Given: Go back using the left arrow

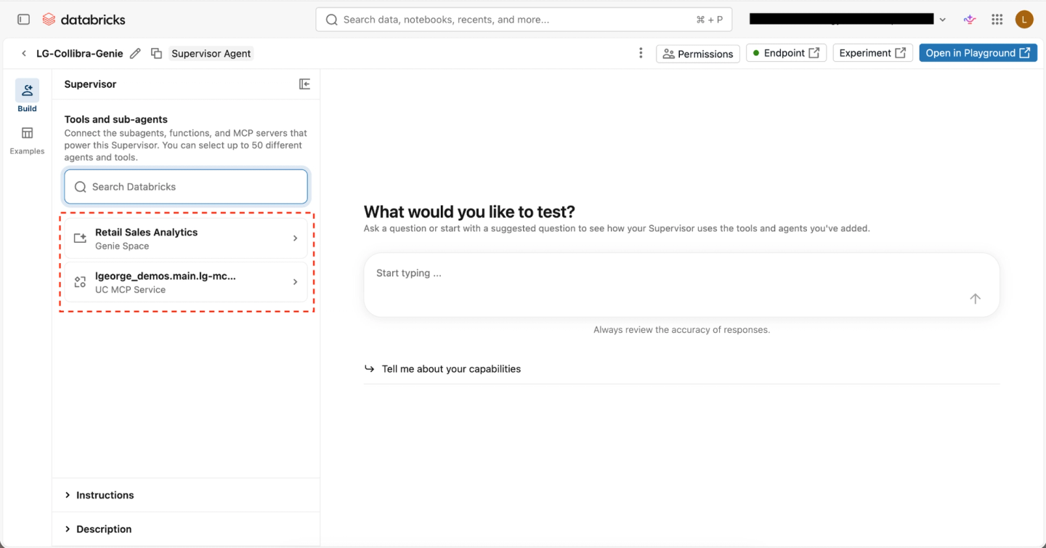Looking at the screenshot, I should coord(24,53).
